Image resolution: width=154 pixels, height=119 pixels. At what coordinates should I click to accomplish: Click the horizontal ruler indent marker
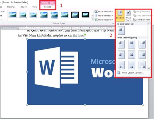click(x=18, y=28)
